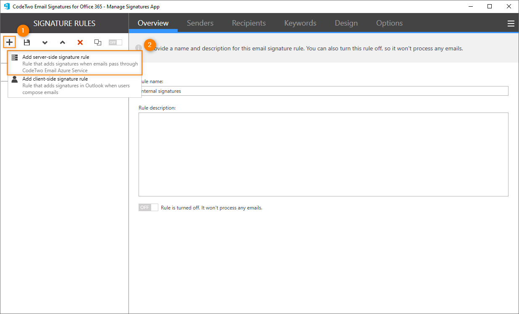Expand the Senders tab
519x314 pixels.
200,23
